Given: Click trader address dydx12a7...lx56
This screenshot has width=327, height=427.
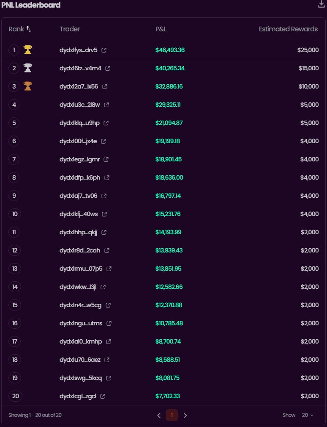Looking at the screenshot, I should (79, 87).
